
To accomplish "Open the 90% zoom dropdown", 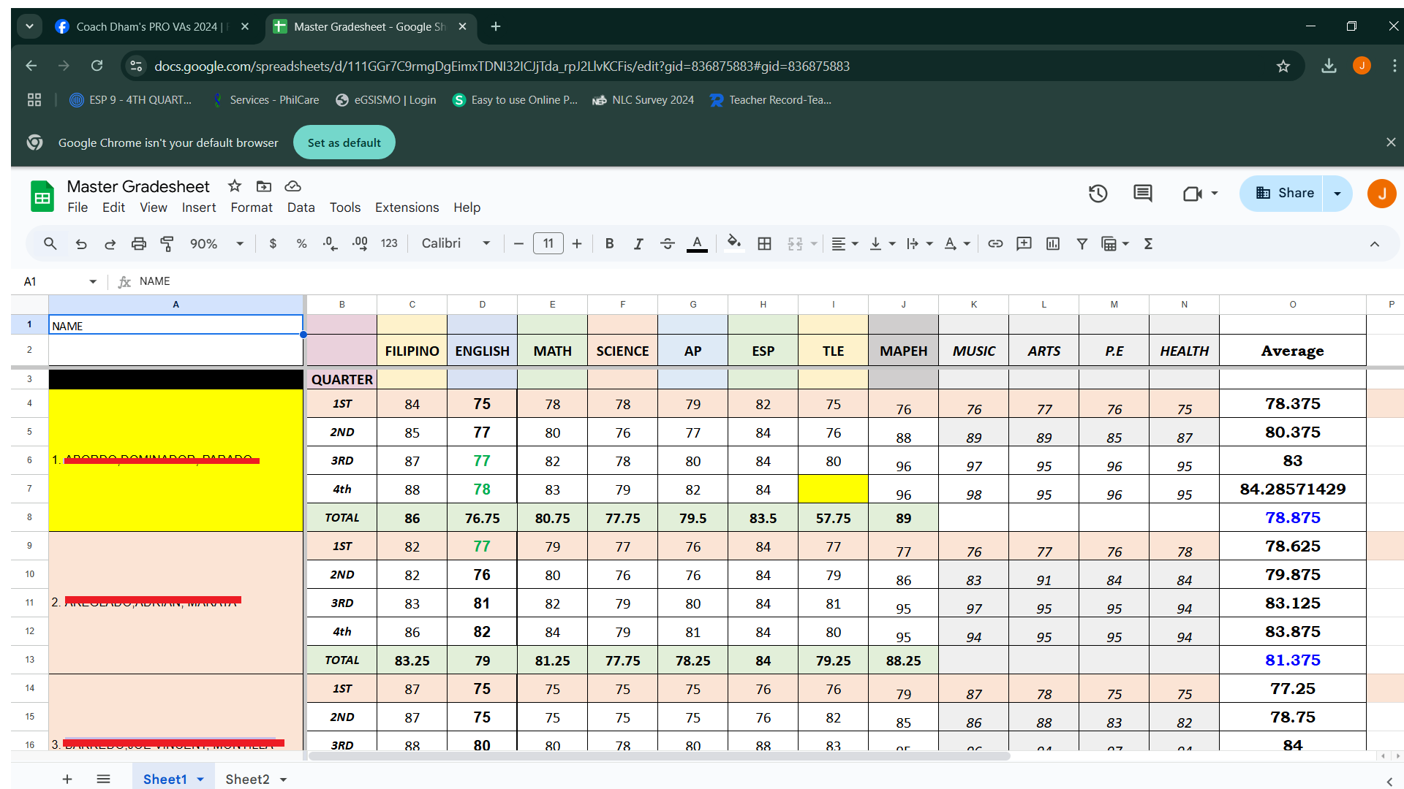I will click(x=216, y=244).
